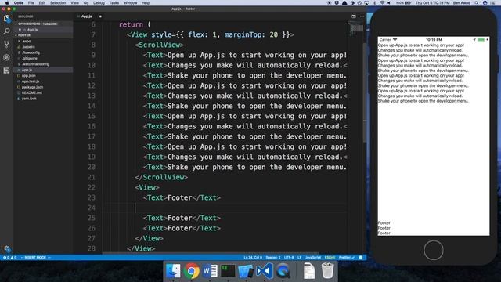Open the Code application menu
This screenshot has width=501, height=282.
pos(19,3)
